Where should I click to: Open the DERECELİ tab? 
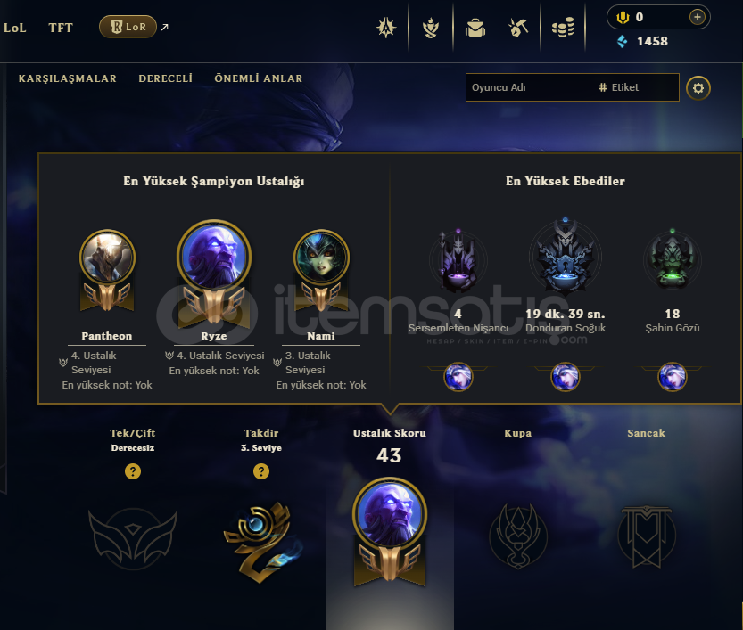tap(165, 78)
